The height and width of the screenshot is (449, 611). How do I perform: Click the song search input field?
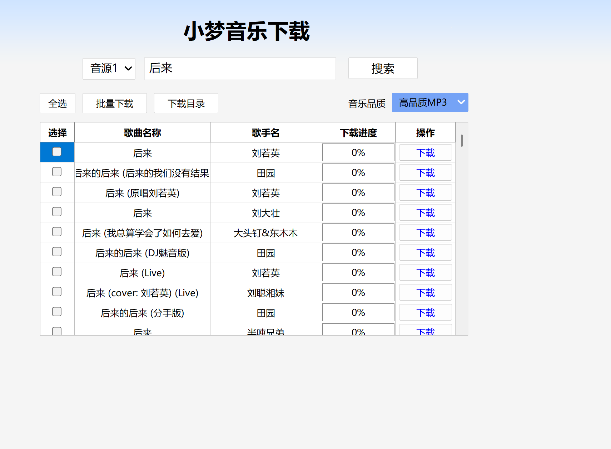[240, 69]
